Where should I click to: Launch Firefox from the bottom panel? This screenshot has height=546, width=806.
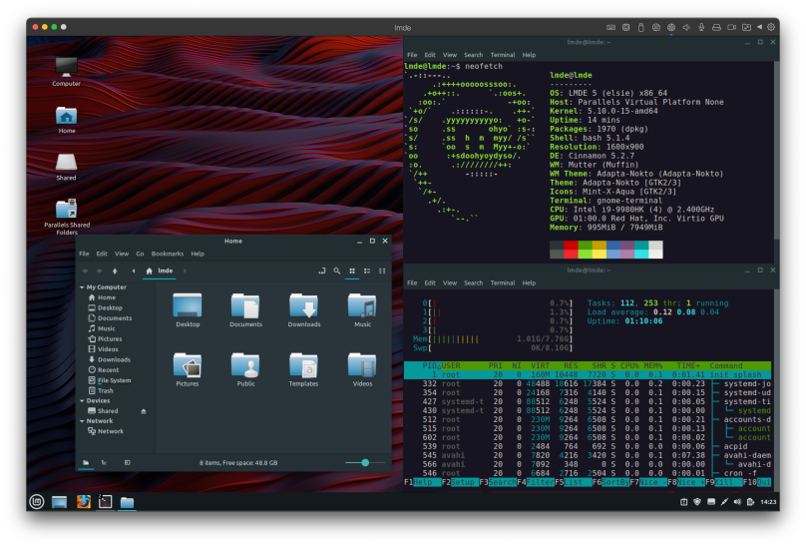(83, 501)
